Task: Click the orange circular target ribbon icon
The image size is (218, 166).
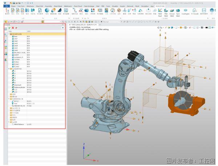Action: [x=119, y=10]
